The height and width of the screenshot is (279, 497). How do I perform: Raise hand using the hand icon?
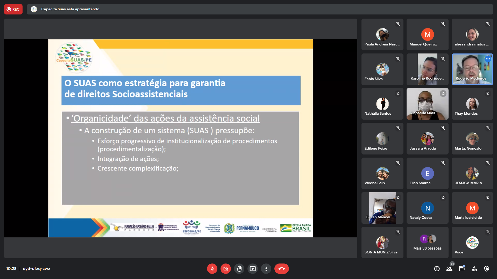(239, 269)
